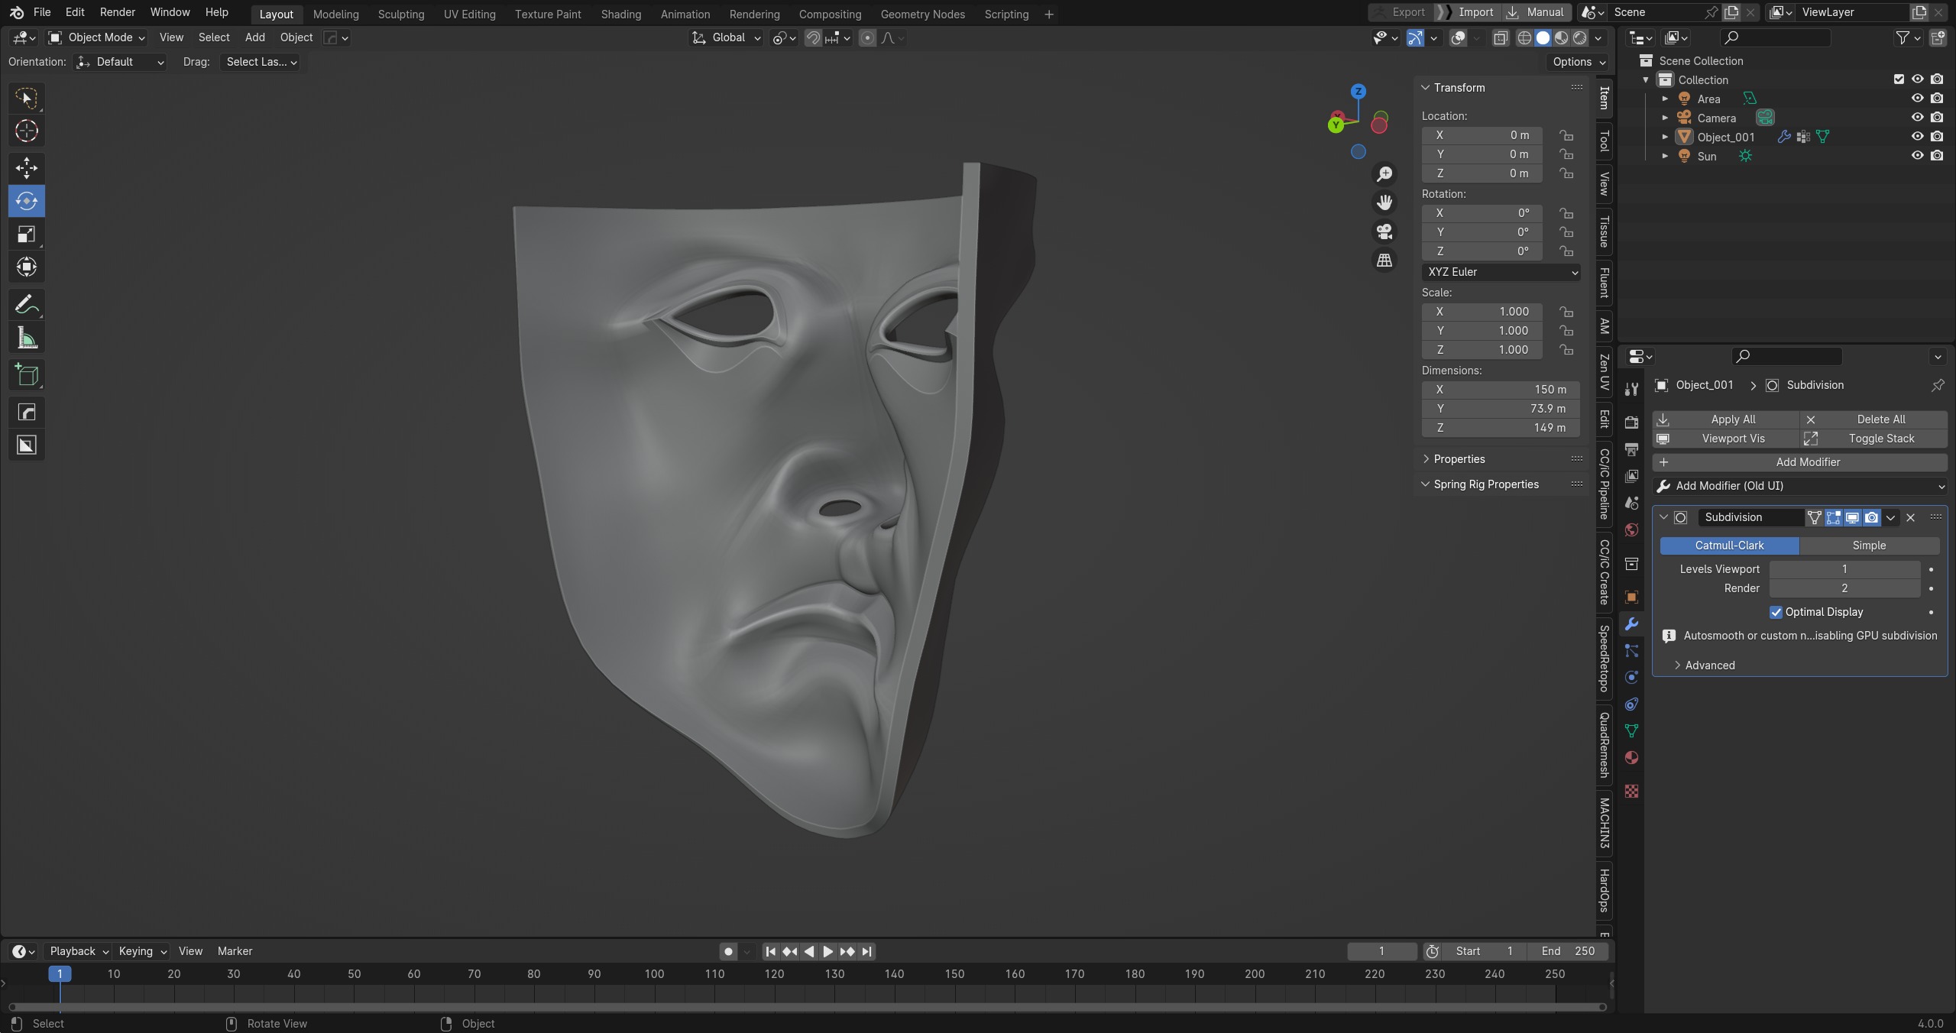Expand Object_001 in outliner
This screenshot has width=1956, height=1033.
pos(1665,137)
